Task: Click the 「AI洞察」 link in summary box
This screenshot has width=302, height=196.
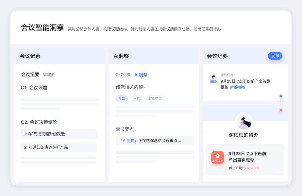Action: click(128, 141)
